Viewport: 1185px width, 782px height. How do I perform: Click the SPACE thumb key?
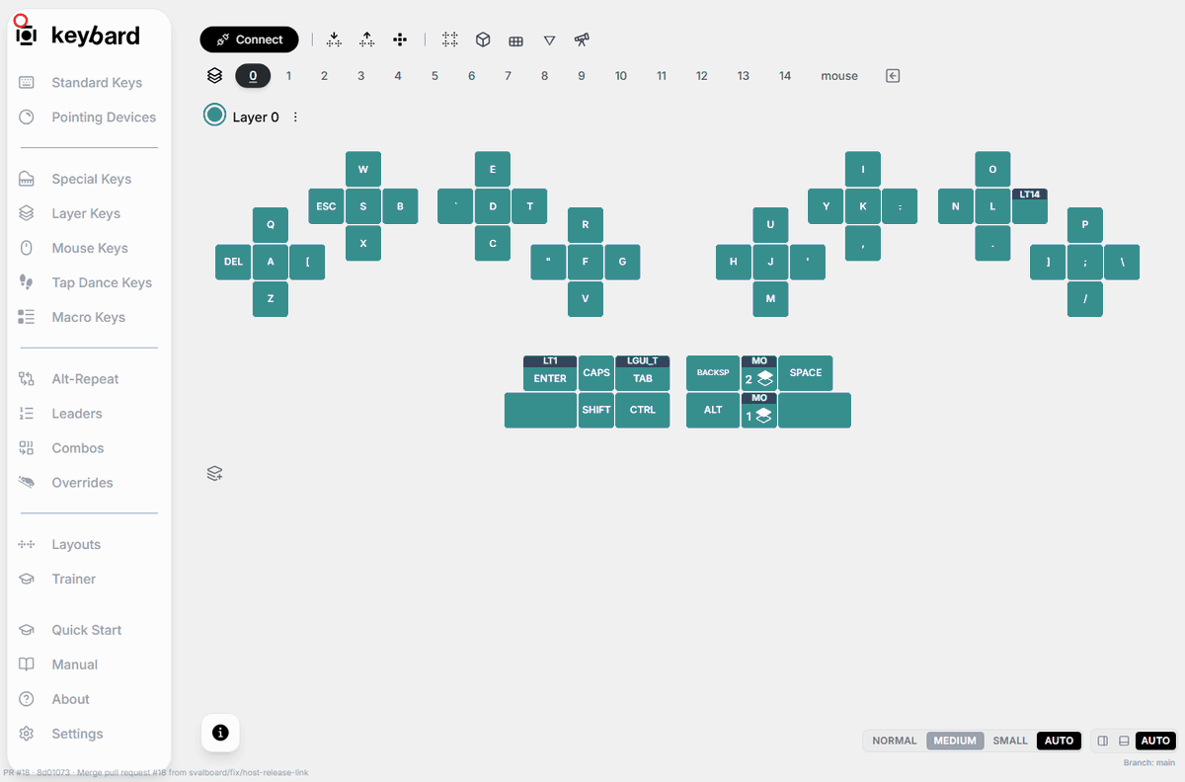pyautogui.click(x=806, y=373)
